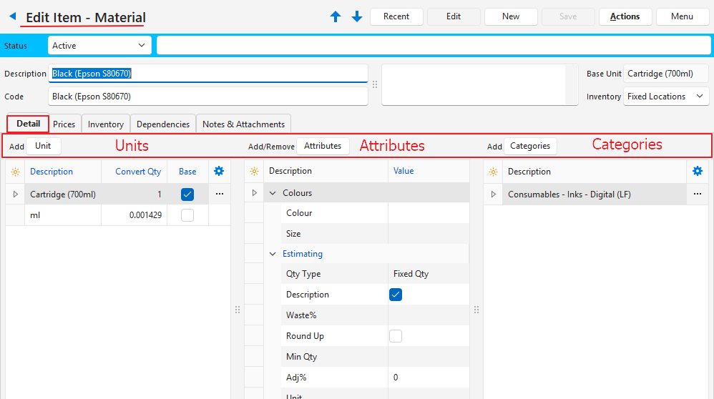
Task: Check Base checkbox for ml unit
Action: (x=187, y=215)
